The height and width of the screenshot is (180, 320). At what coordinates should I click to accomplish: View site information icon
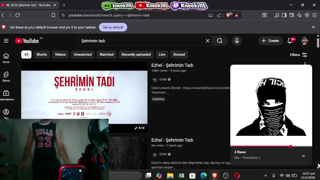63,15
